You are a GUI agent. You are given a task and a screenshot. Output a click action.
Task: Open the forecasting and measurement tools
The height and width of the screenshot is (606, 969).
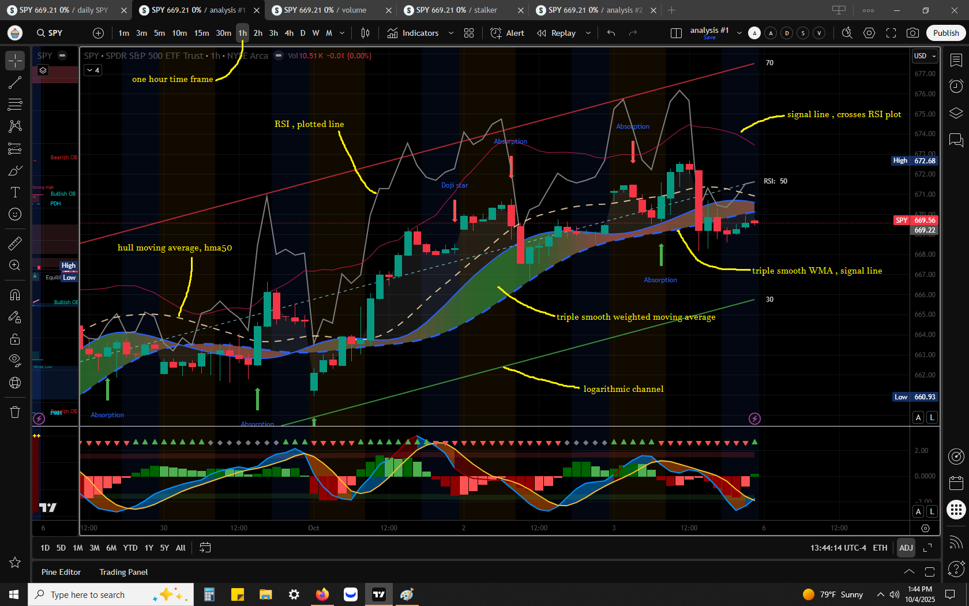click(x=15, y=149)
